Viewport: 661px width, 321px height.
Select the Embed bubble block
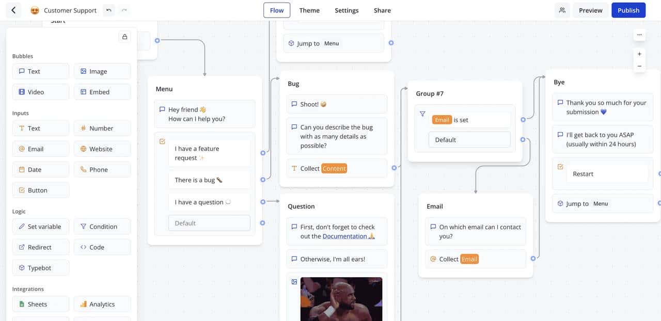point(102,92)
